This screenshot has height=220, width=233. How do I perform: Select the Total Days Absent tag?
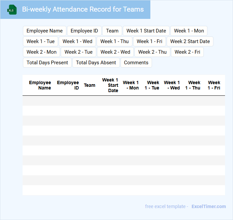(96, 63)
